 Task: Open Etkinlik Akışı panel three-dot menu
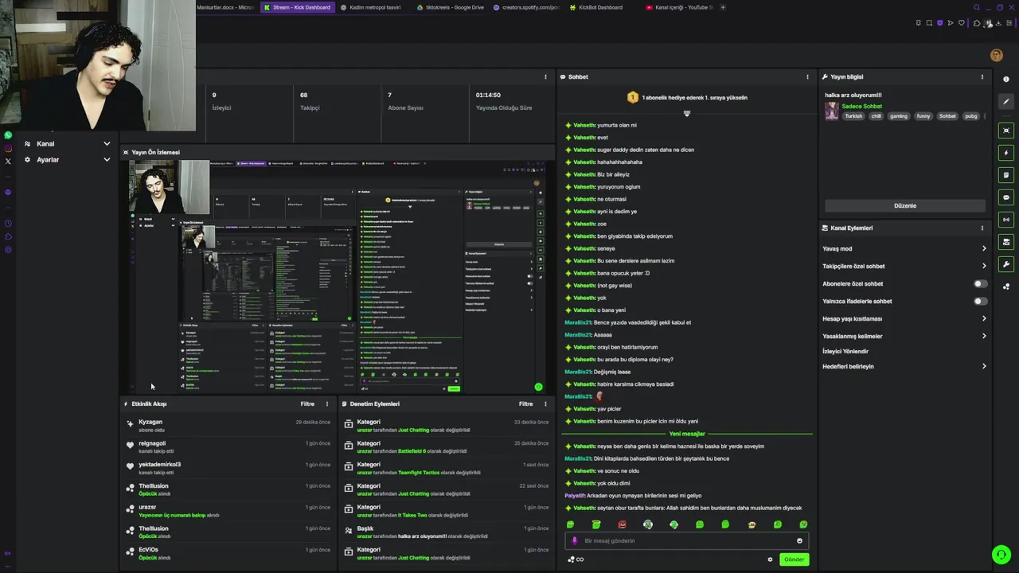(x=326, y=404)
